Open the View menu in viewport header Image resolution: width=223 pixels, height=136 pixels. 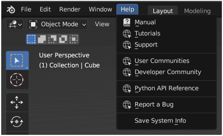point(102,24)
